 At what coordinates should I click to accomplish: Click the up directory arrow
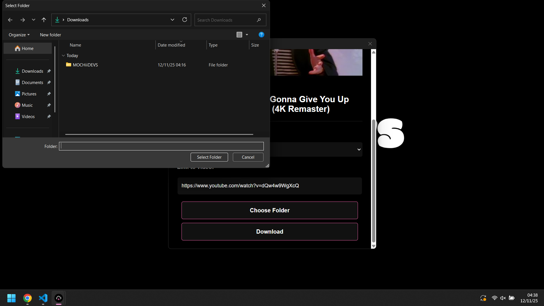click(44, 20)
